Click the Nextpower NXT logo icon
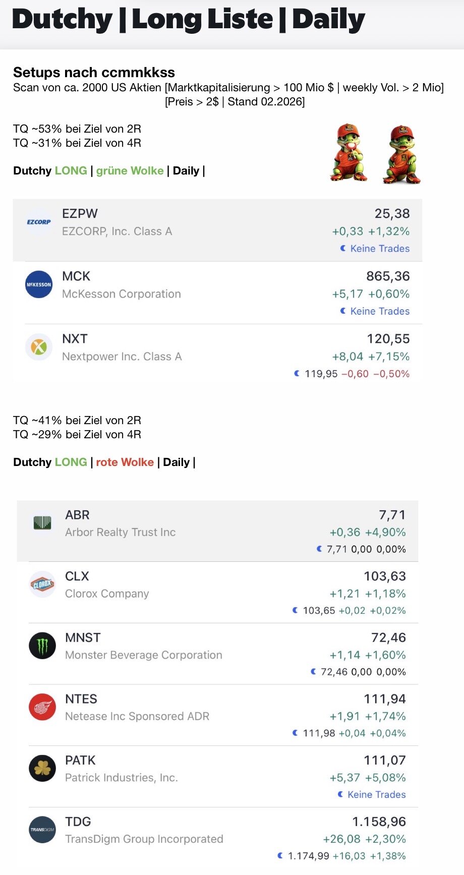The width and height of the screenshot is (464, 875). click(39, 347)
